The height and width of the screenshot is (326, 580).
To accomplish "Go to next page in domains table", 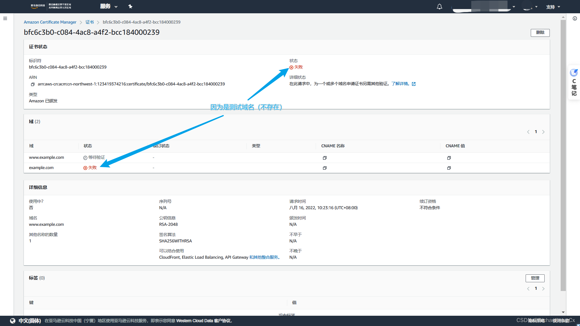I will pos(543,132).
